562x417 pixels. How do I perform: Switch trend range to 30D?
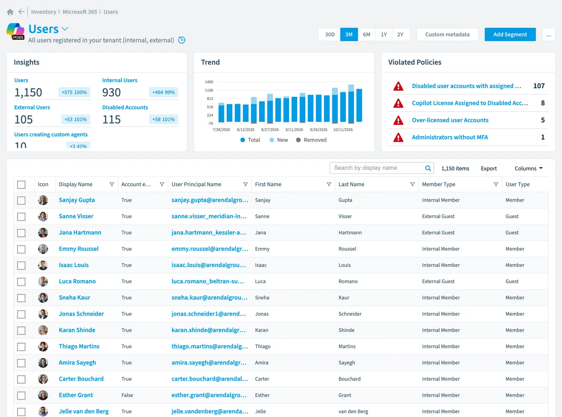tap(329, 34)
